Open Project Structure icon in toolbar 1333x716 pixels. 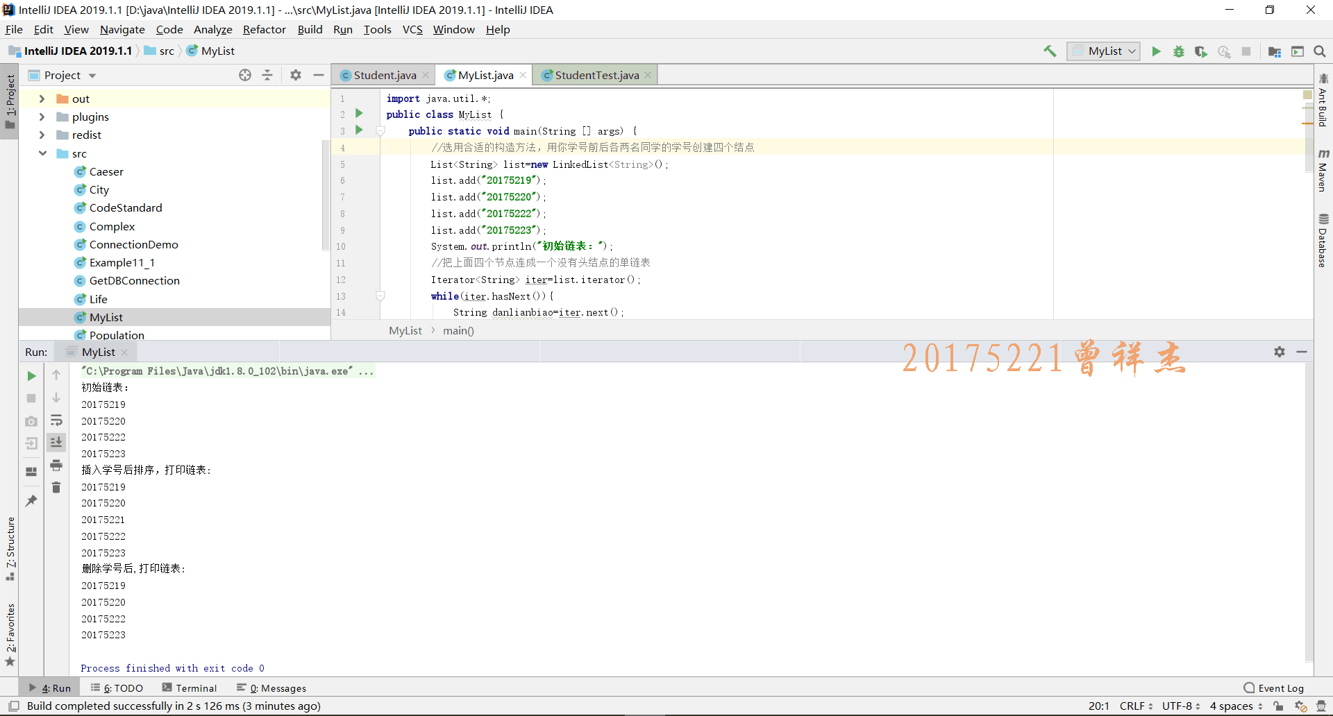click(x=1275, y=51)
